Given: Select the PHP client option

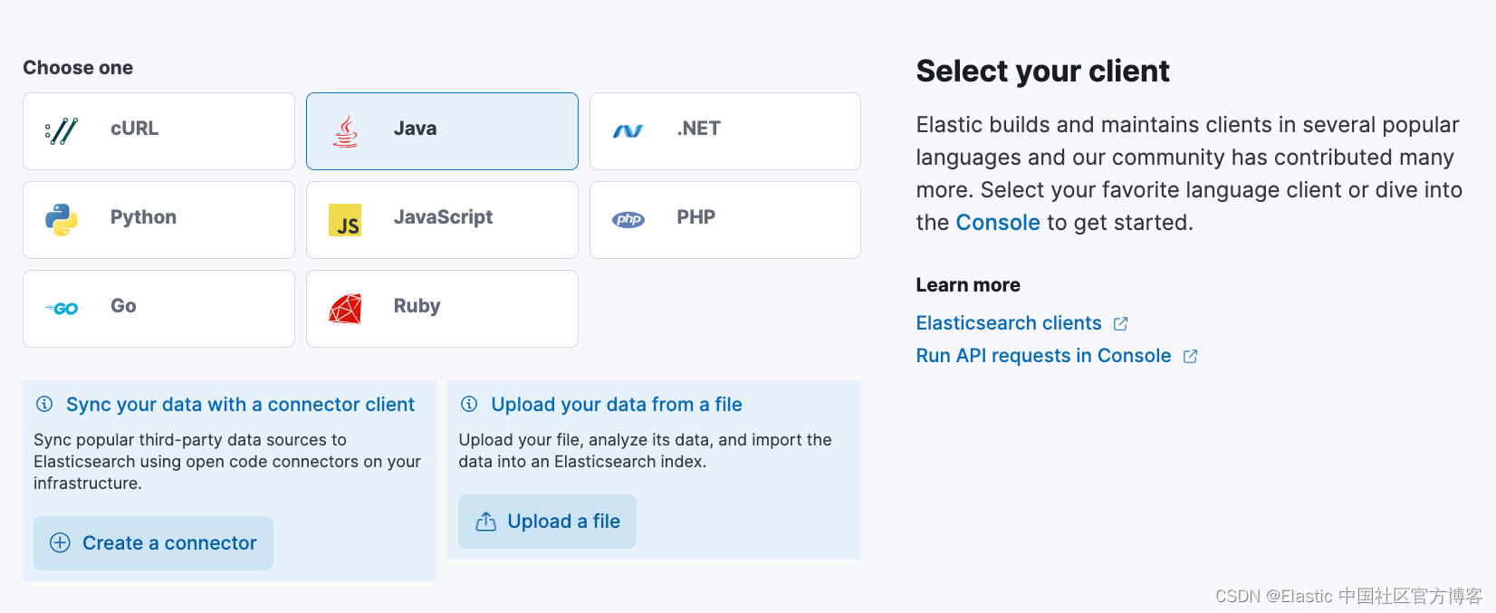Looking at the screenshot, I should pyautogui.click(x=724, y=220).
